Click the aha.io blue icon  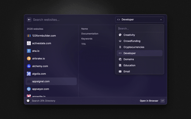click(x=29, y=51)
